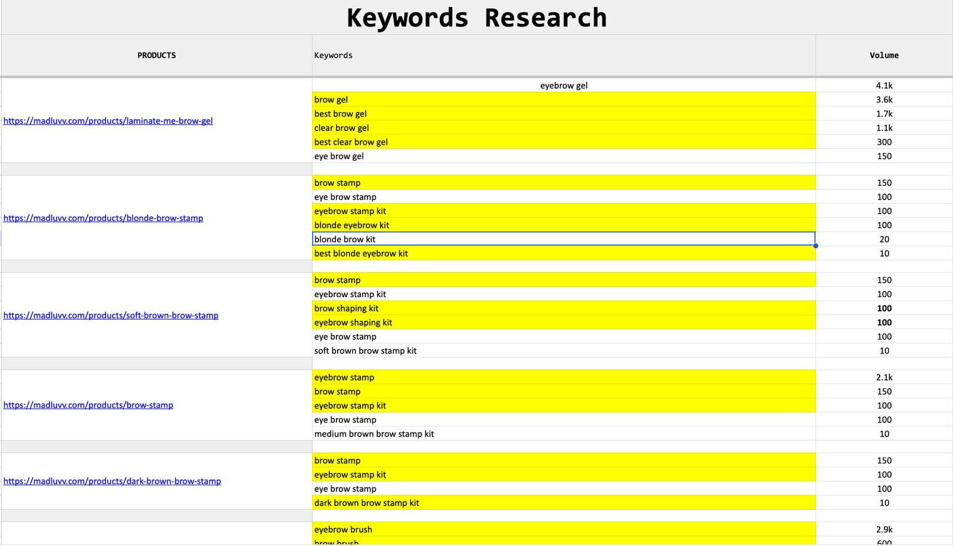The width and height of the screenshot is (953, 546).
Task: Click the PRODUCTS column header cell
Action: pos(157,55)
